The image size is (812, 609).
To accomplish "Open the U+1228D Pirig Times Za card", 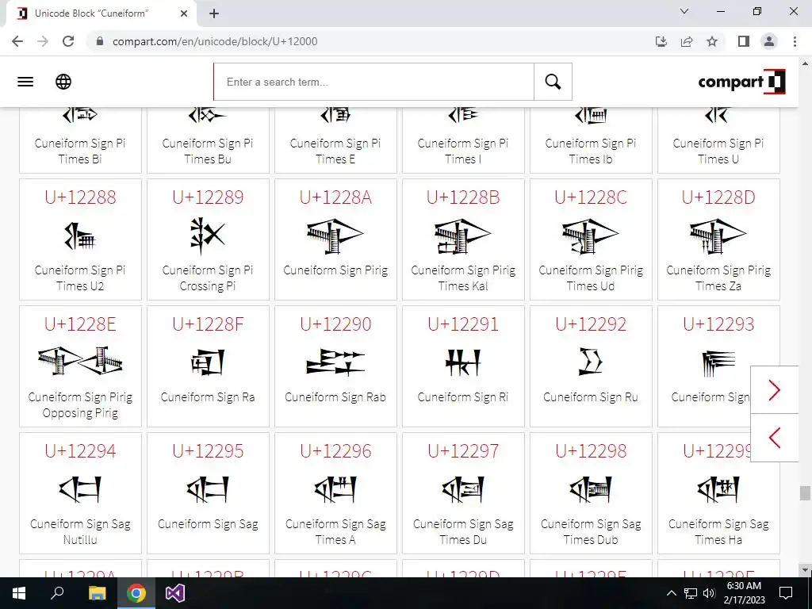I will tap(718, 239).
